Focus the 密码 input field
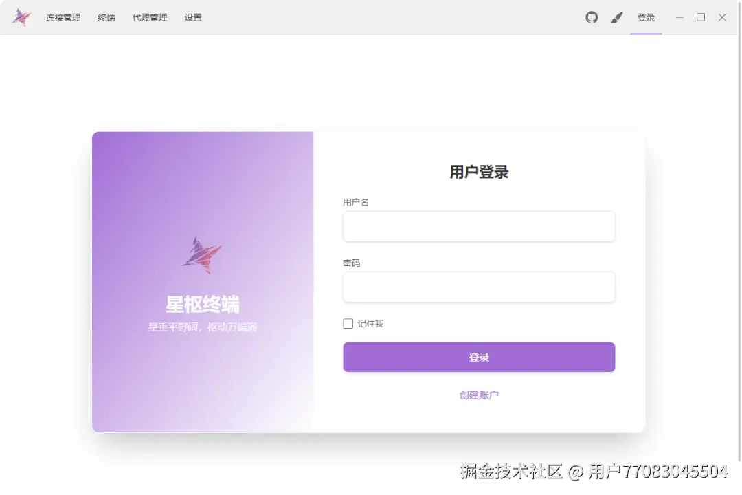 point(479,287)
